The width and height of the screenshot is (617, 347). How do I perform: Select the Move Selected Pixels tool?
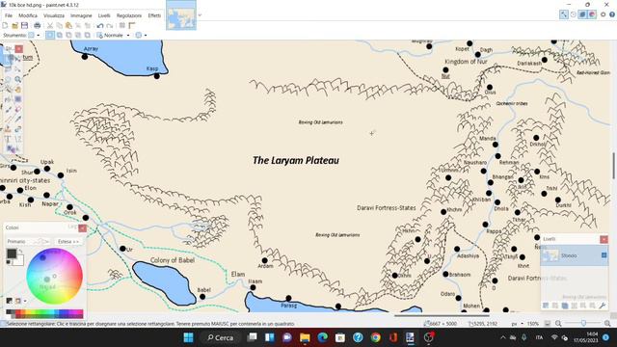(x=17, y=59)
